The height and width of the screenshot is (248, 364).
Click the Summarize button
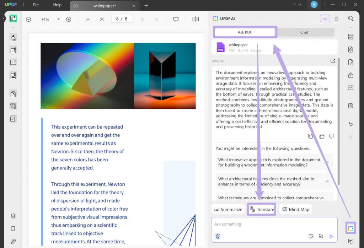[228, 209]
